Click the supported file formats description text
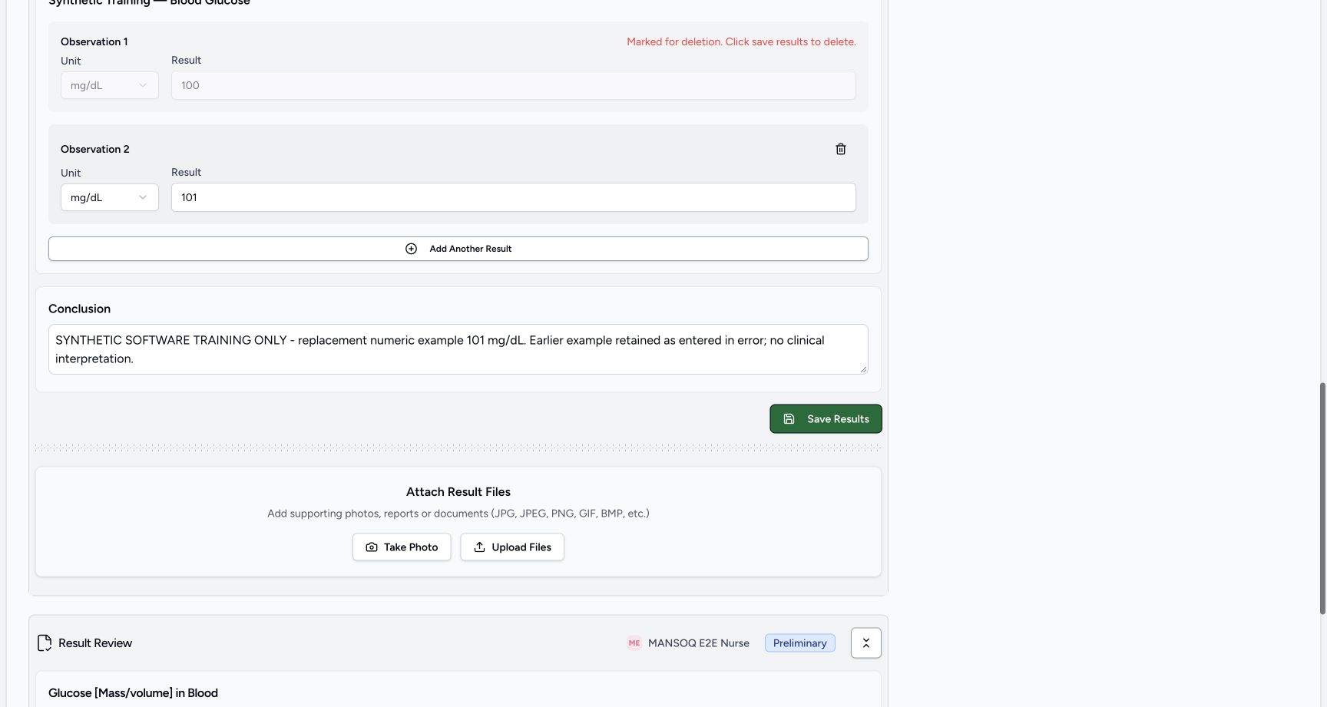 click(x=458, y=514)
